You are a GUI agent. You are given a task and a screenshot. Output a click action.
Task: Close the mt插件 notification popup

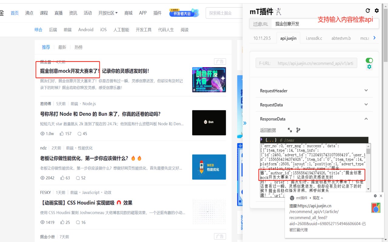coord(381,196)
